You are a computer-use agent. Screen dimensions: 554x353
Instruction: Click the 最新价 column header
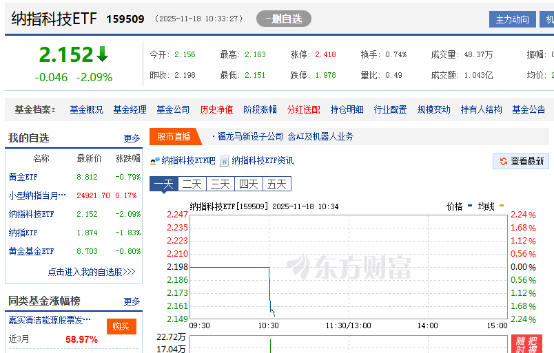pyautogui.click(x=89, y=158)
